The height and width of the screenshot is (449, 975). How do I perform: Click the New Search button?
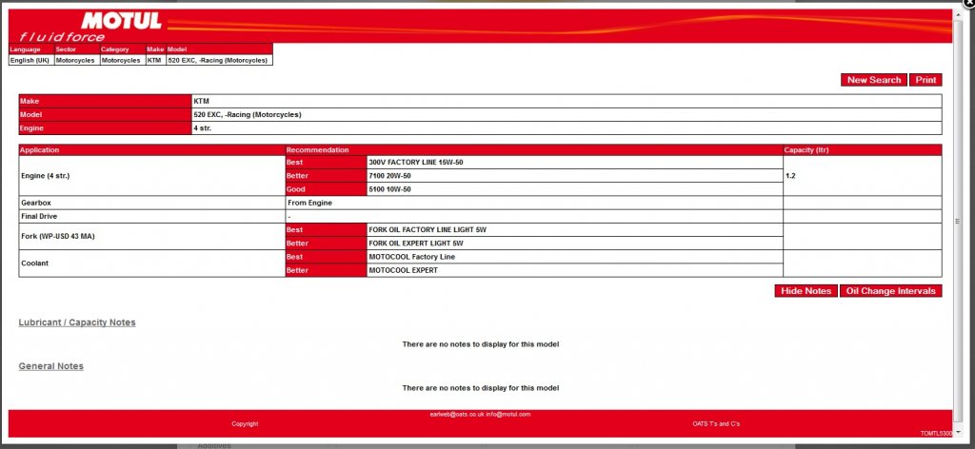[x=874, y=80]
